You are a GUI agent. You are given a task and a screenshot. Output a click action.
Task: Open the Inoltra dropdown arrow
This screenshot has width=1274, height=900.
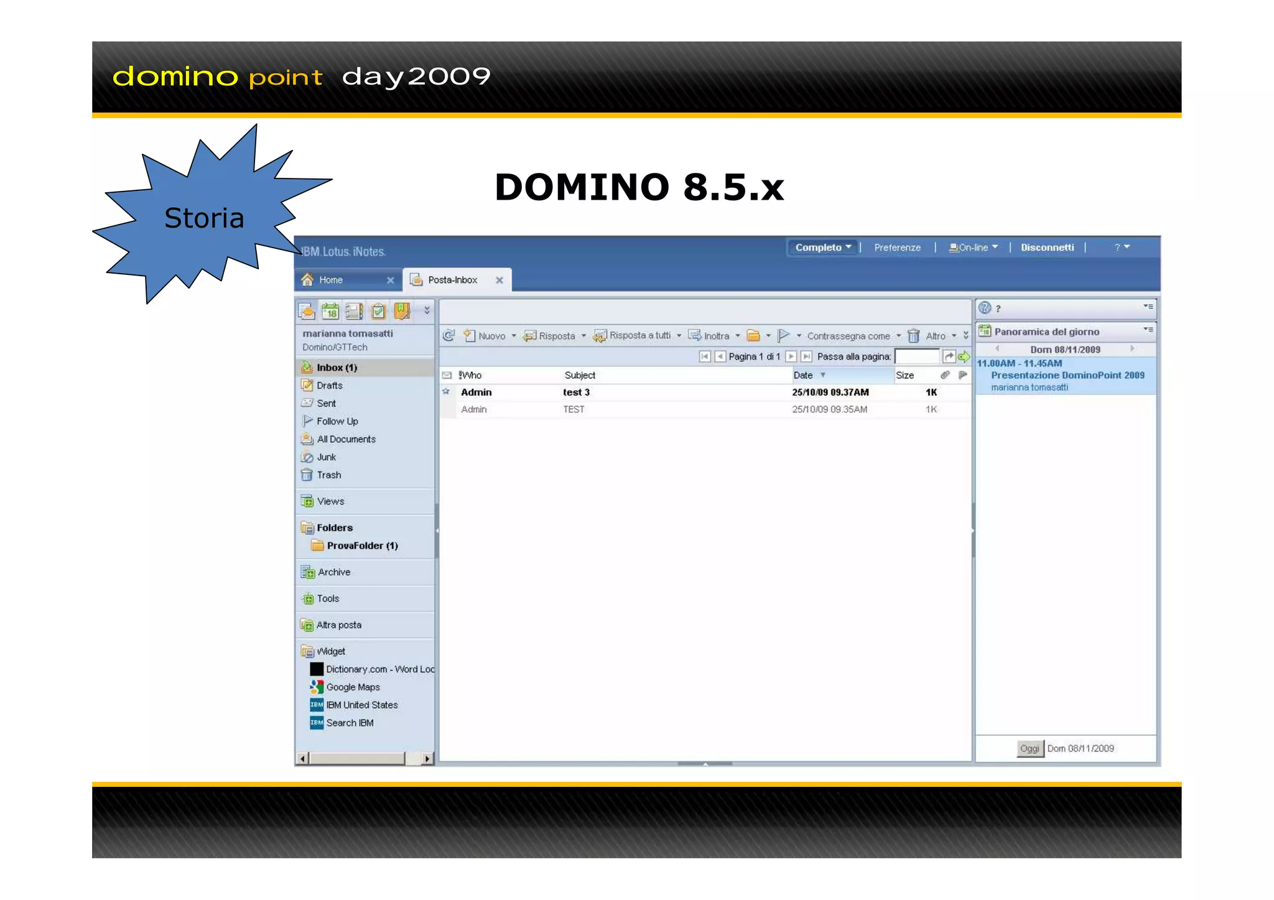click(x=738, y=336)
